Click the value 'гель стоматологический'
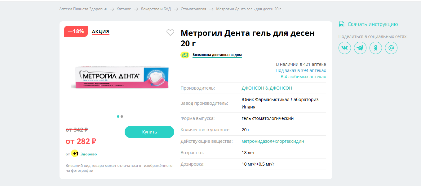 268,118
